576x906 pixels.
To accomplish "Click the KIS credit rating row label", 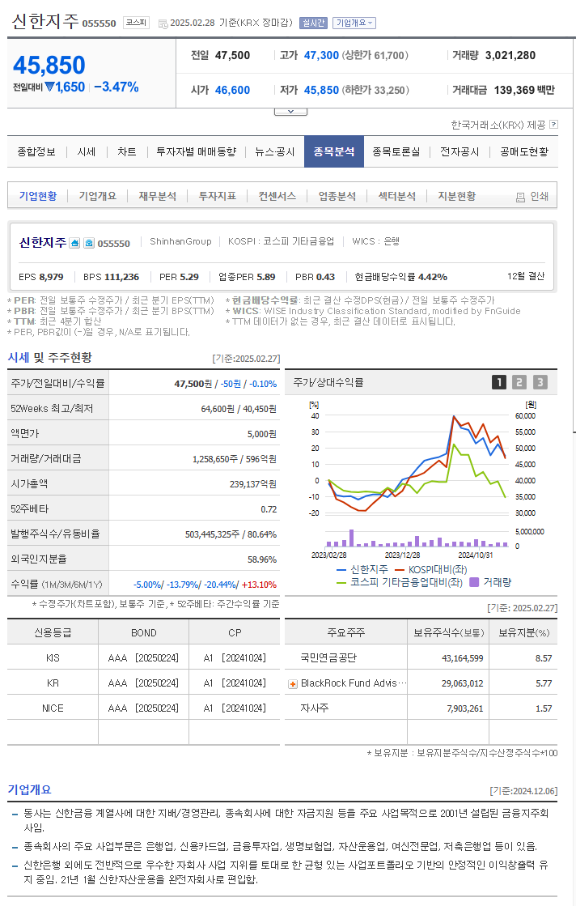I will 53,657.
